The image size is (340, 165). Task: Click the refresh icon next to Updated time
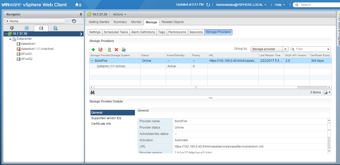click(208, 5)
